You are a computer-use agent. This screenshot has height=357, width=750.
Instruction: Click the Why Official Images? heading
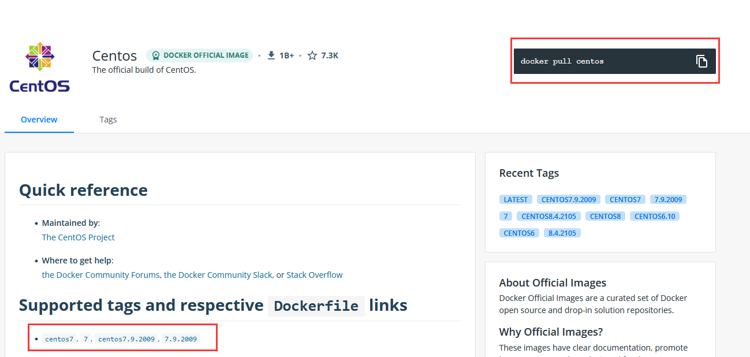[x=551, y=332]
